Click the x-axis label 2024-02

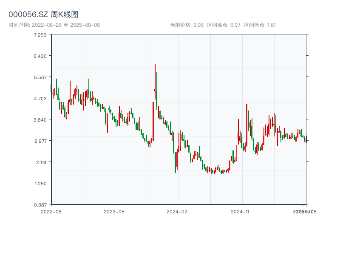[x=177, y=212]
